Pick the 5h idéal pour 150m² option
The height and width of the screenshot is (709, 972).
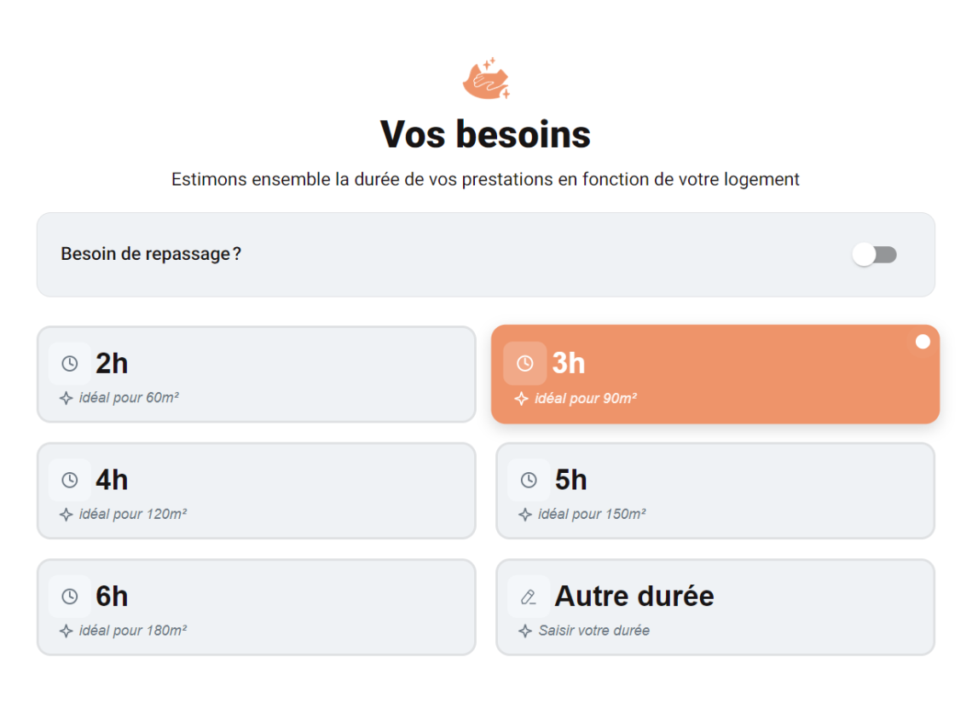point(715,491)
